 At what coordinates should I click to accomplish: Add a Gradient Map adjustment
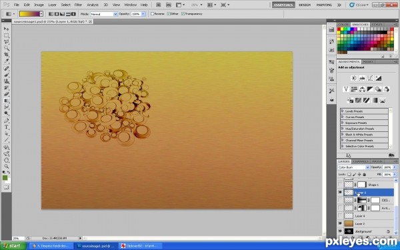(x=374, y=100)
